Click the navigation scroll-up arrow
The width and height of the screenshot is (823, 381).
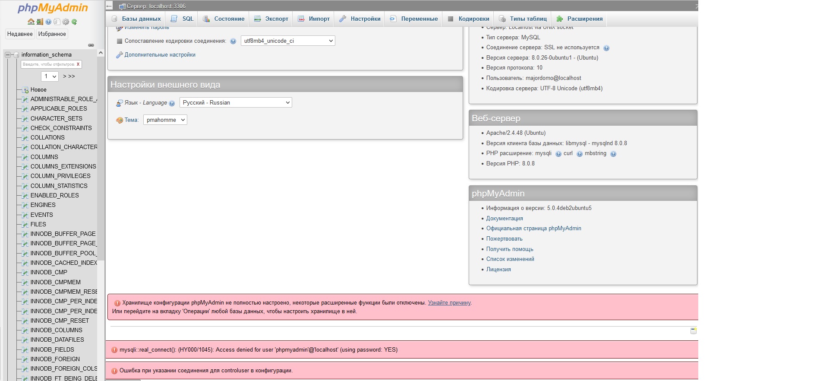pos(101,53)
